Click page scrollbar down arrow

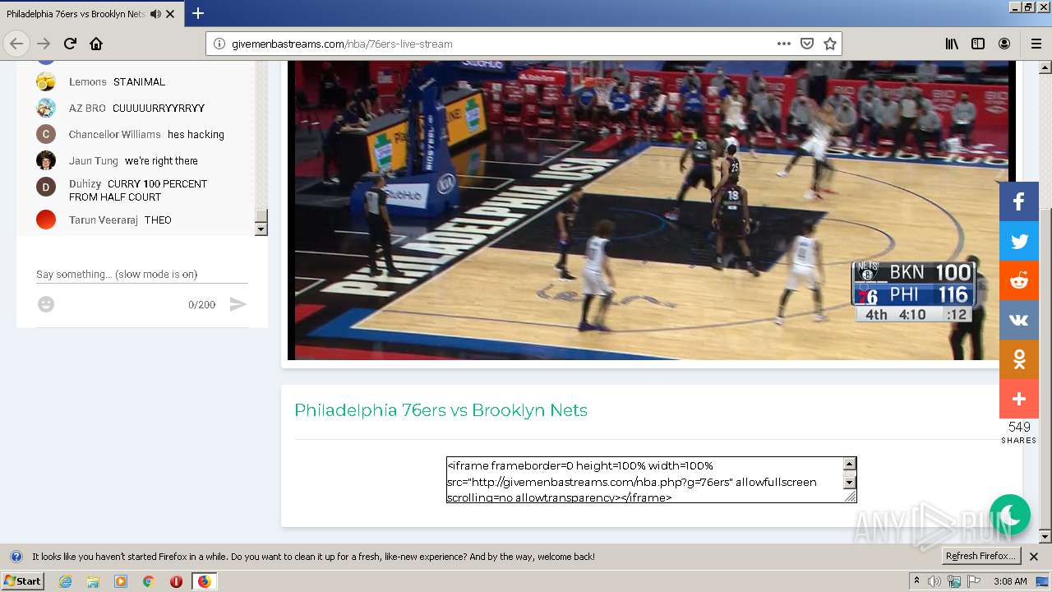point(1045,537)
